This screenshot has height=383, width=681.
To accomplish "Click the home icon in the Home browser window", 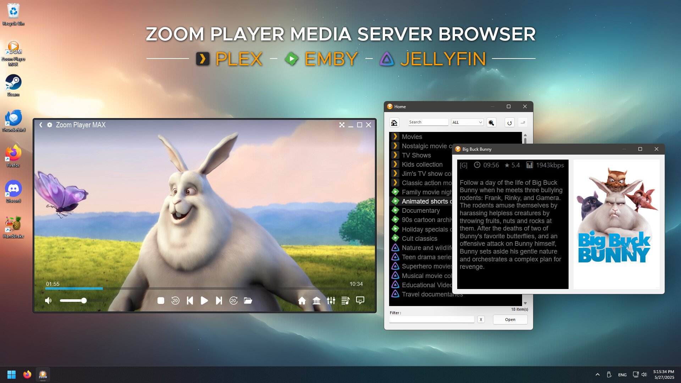I will [x=394, y=122].
